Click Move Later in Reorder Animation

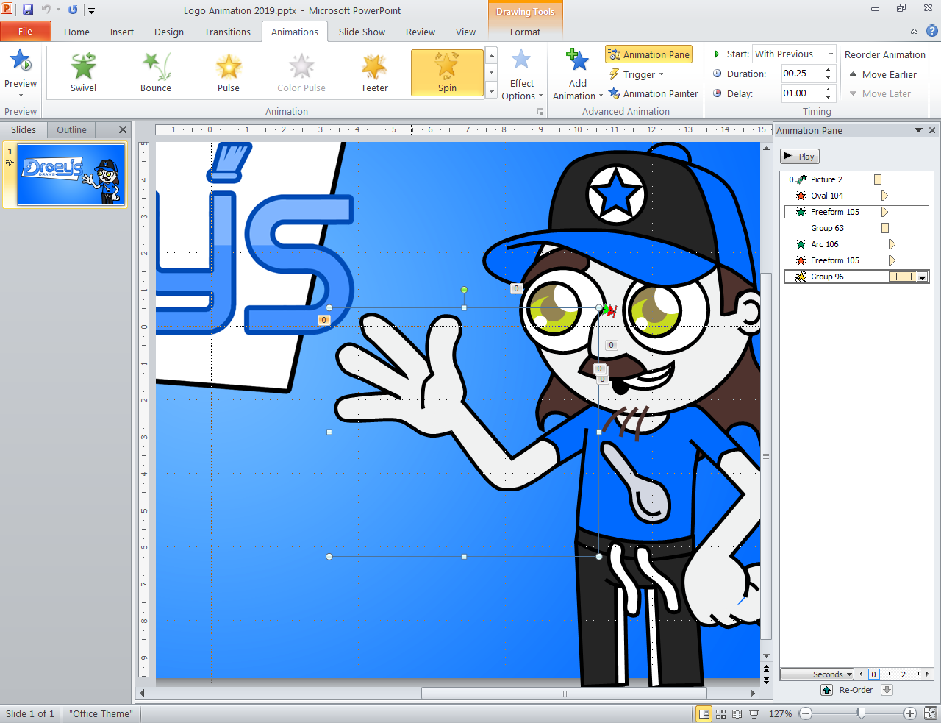pos(880,94)
